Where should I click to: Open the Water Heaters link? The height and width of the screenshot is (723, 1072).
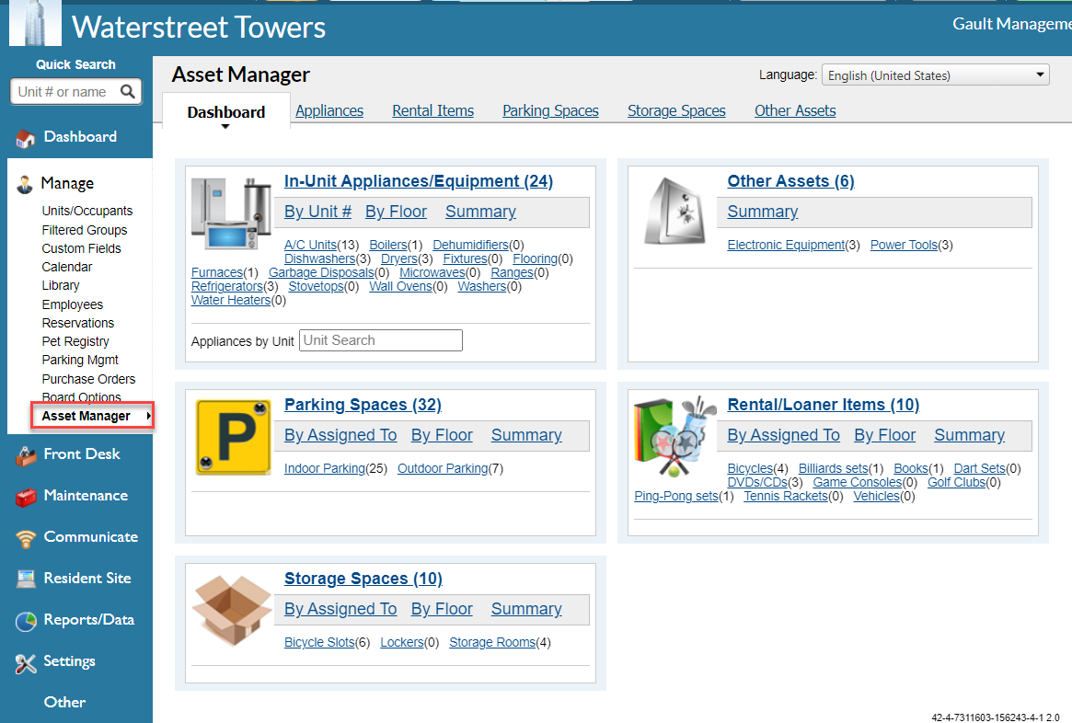(x=231, y=299)
